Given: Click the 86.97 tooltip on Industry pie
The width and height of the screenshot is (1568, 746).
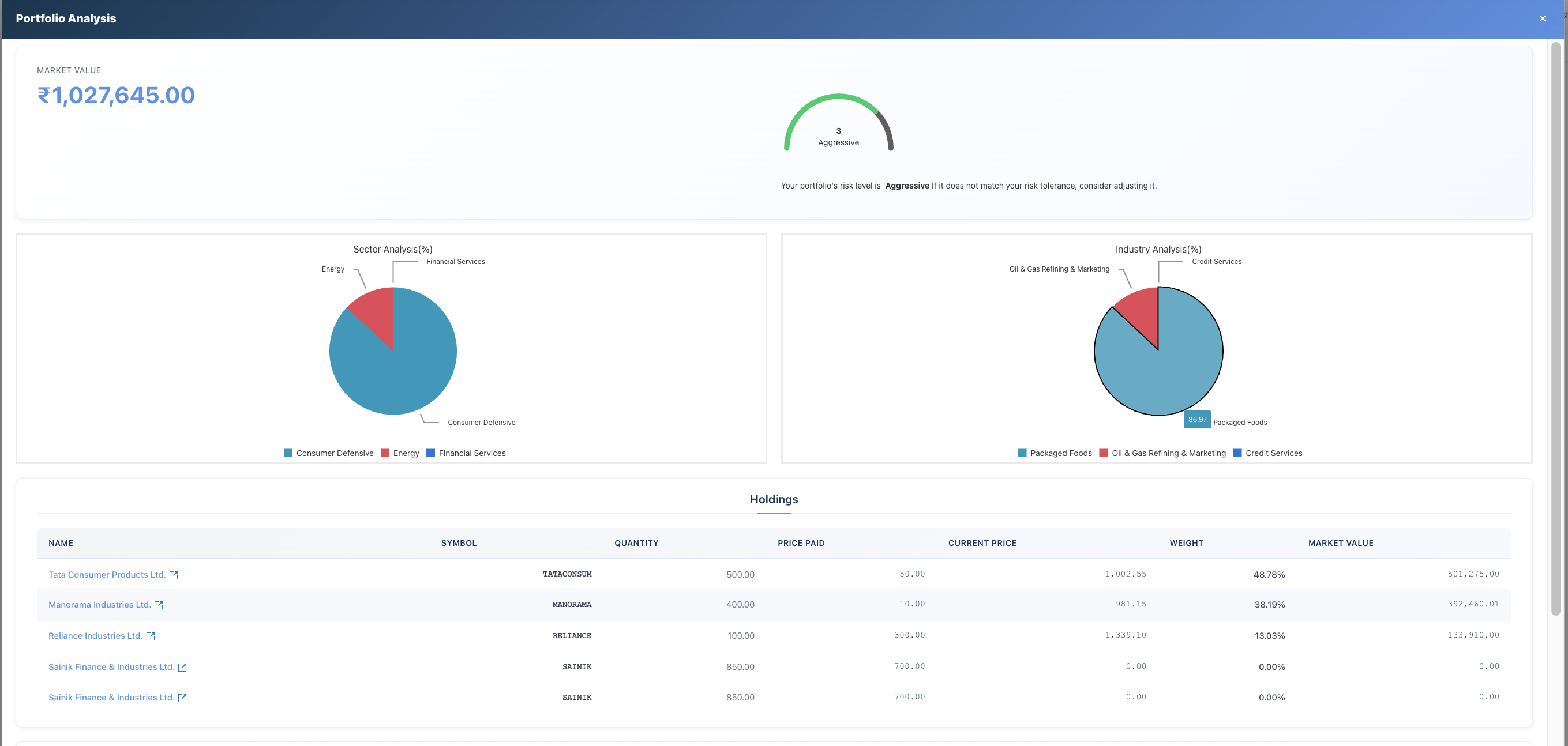Looking at the screenshot, I should 1196,419.
